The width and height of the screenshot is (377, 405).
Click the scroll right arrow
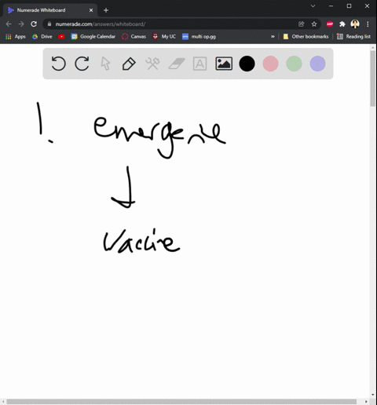[366, 402]
